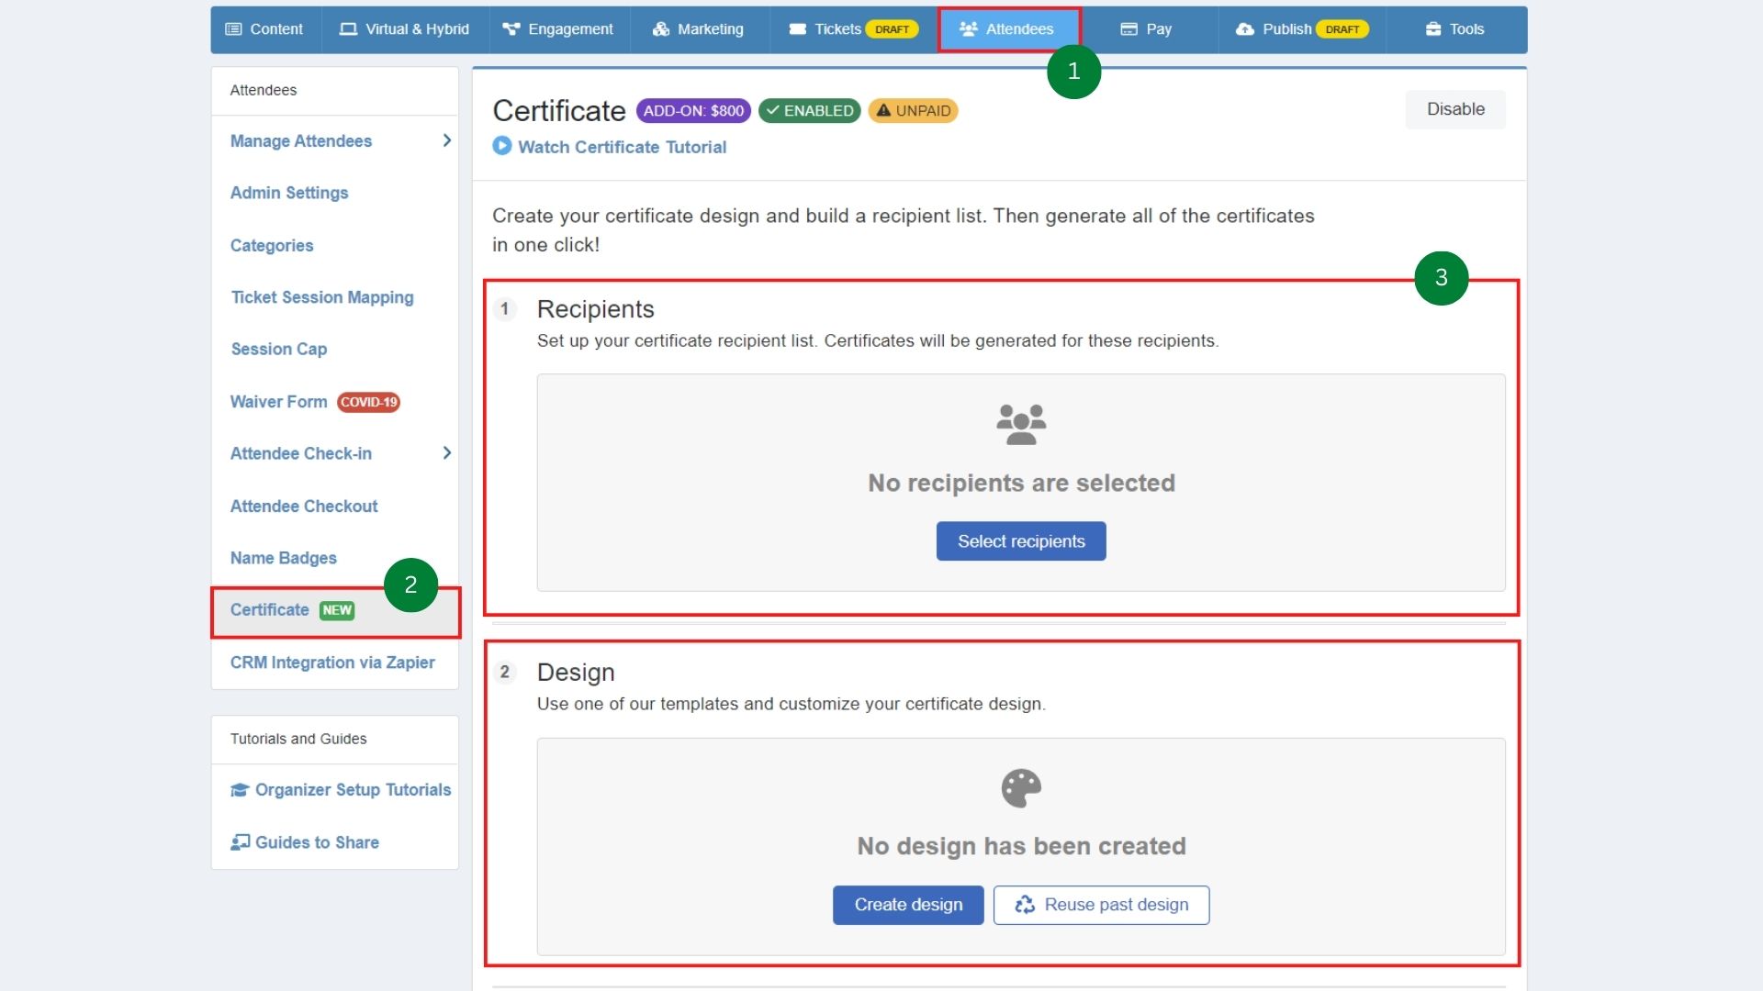Click the cloud icon on Publish tab
1763x991 pixels.
(x=1244, y=29)
